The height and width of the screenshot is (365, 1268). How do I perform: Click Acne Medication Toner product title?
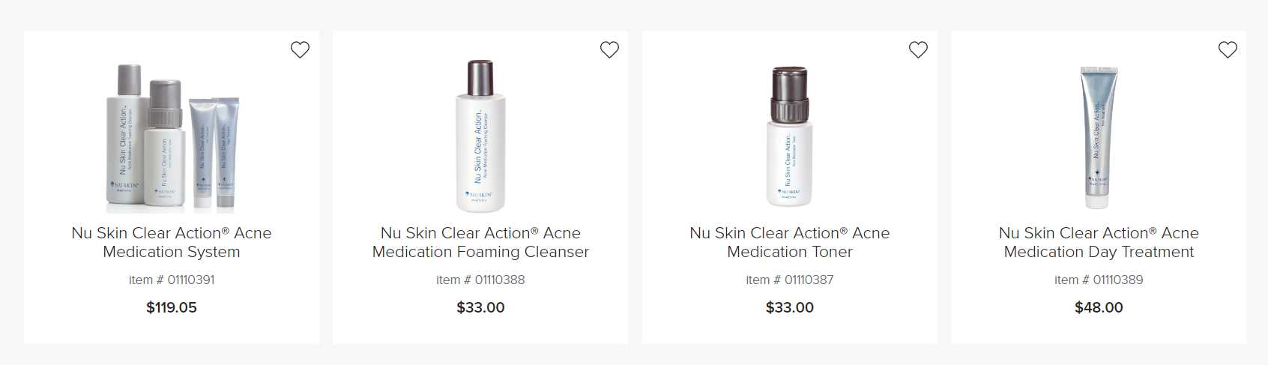tap(790, 242)
